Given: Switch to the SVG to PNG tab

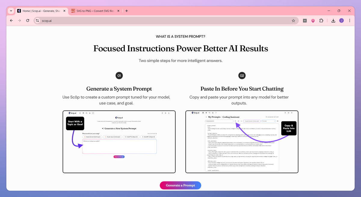Looking at the screenshot, I should tap(95, 11).
